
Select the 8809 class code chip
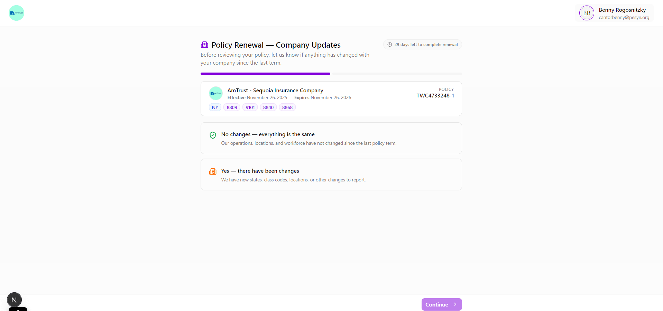(232, 107)
